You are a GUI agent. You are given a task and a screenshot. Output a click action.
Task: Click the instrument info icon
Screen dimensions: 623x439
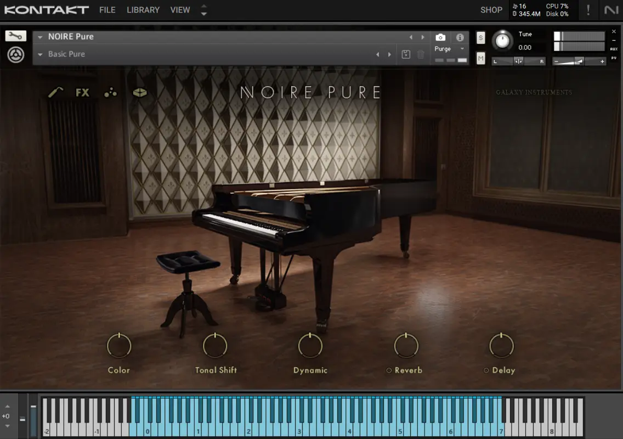(460, 37)
